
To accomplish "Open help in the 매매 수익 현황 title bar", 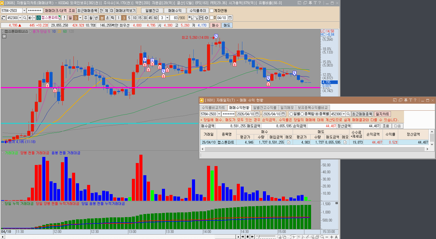I will pos(415,100).
